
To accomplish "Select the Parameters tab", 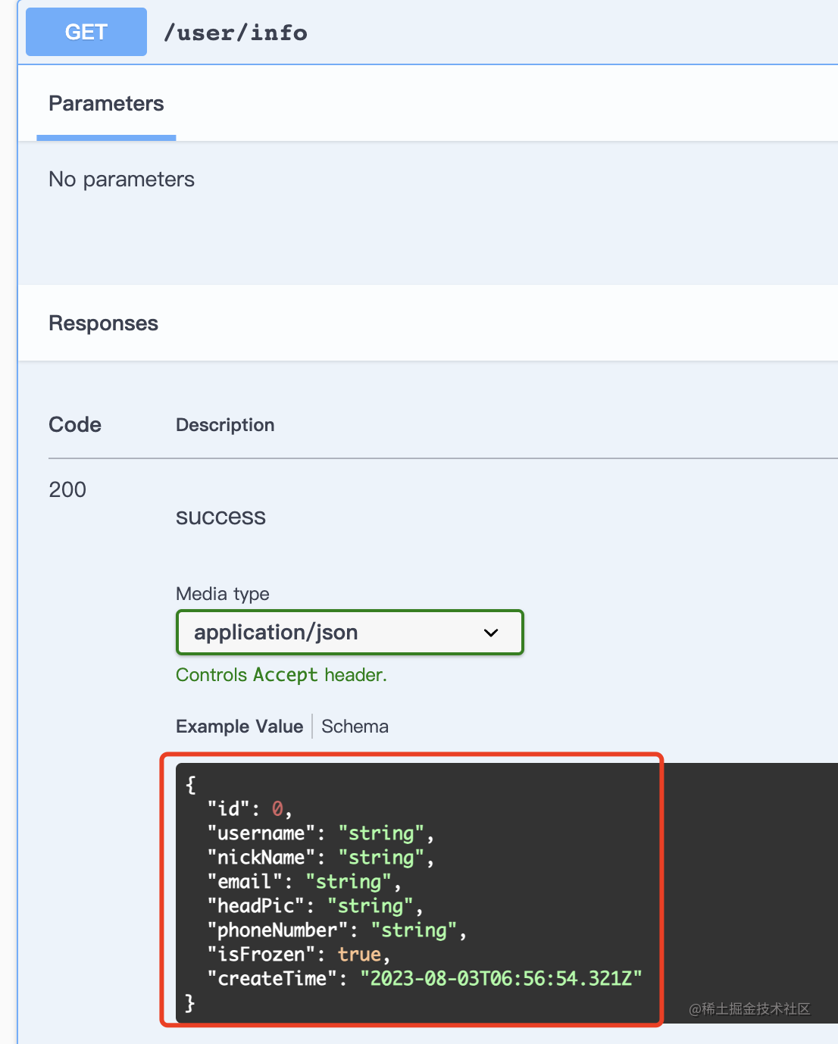I will [x=106, y=104].
